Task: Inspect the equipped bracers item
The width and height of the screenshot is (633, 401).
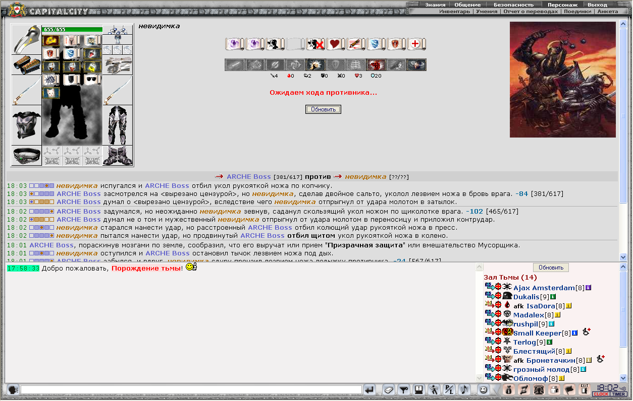Action: pyautogui.click(x=26, y=65)
